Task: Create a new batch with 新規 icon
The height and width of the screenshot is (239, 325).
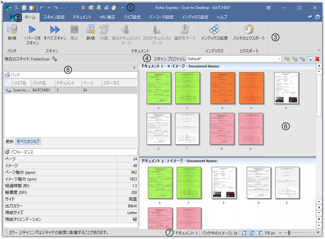Action: pyautogui.click(x=12, y=29)
